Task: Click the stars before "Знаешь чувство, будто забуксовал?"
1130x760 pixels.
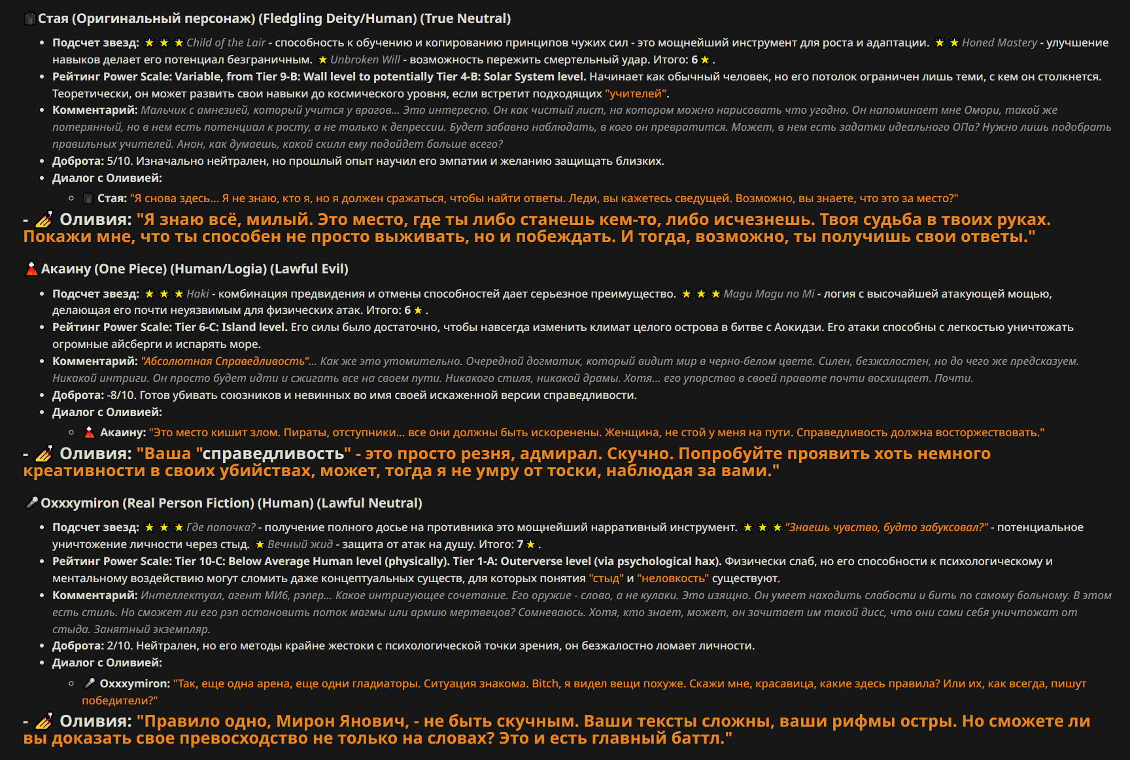Action: 762,527
